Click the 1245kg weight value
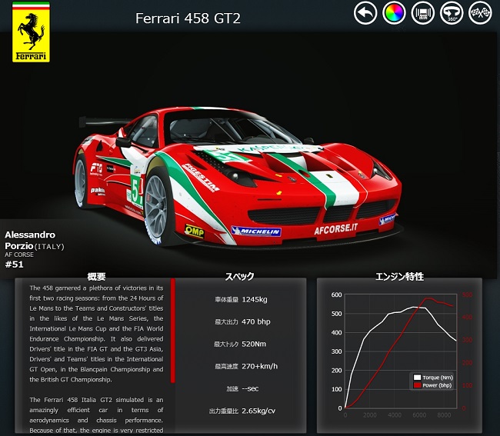Viewport: 500px width, 436px height. coord(255,300)
